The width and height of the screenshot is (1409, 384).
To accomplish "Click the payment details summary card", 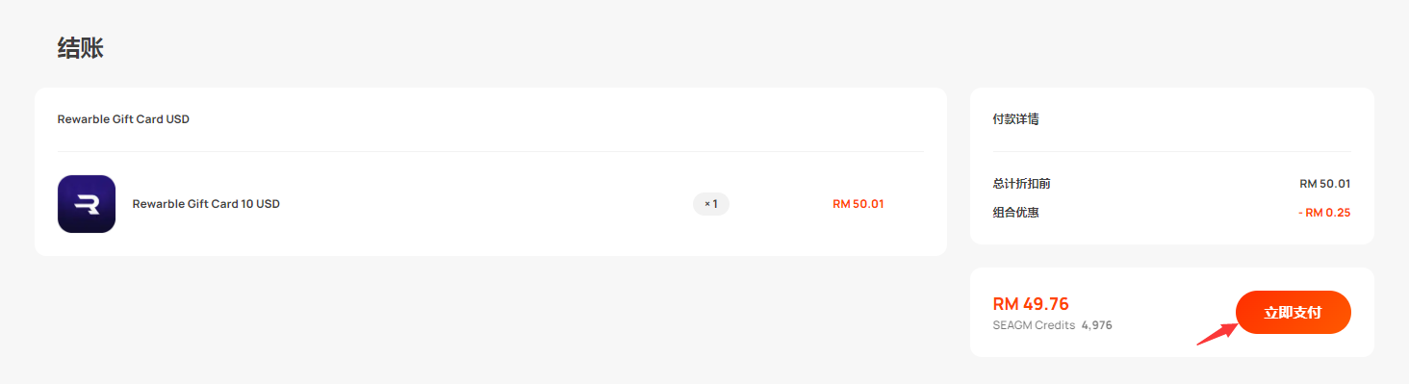I will click(x=1172, y=166).
